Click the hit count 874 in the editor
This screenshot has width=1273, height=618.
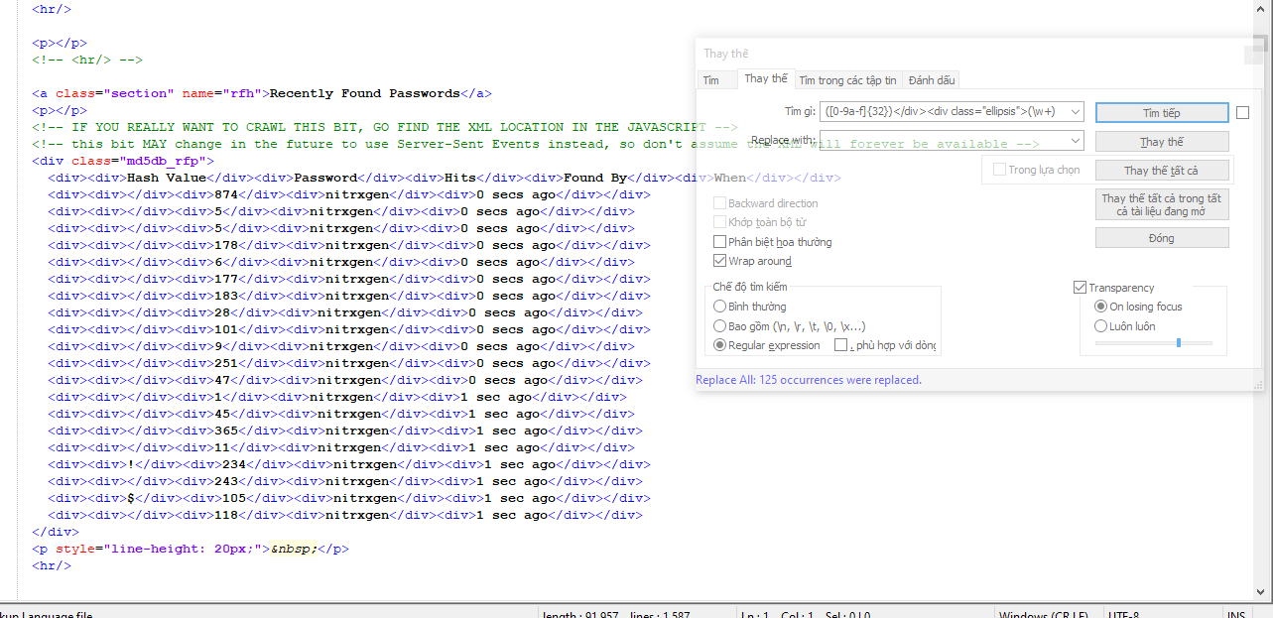coord(226,194)
